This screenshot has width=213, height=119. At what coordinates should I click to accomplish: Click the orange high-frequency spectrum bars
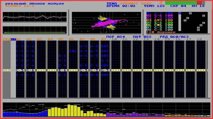click(181, 115)
